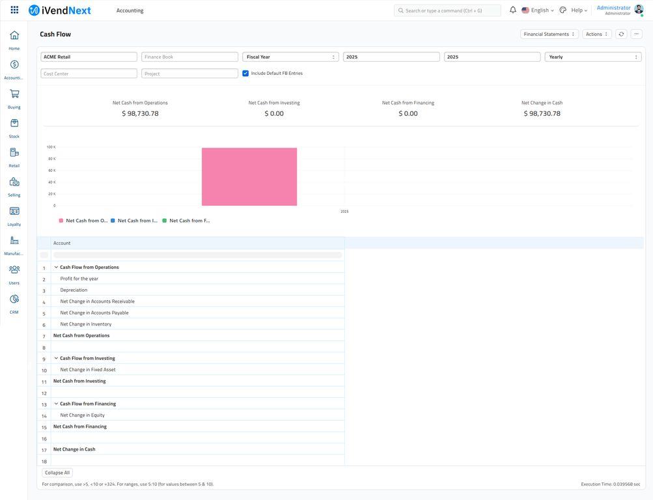Select Net Cash from Financing total row
The height and width of the screenshot is (500, 653).
[198, 426]
